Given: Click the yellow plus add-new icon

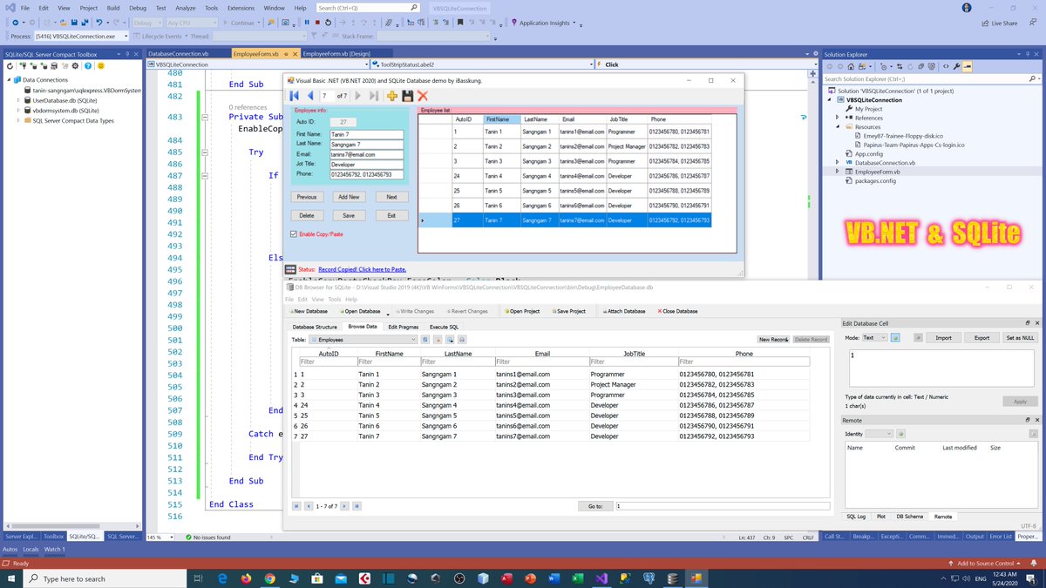Looking at the screenshot, I should coord(392,96).
